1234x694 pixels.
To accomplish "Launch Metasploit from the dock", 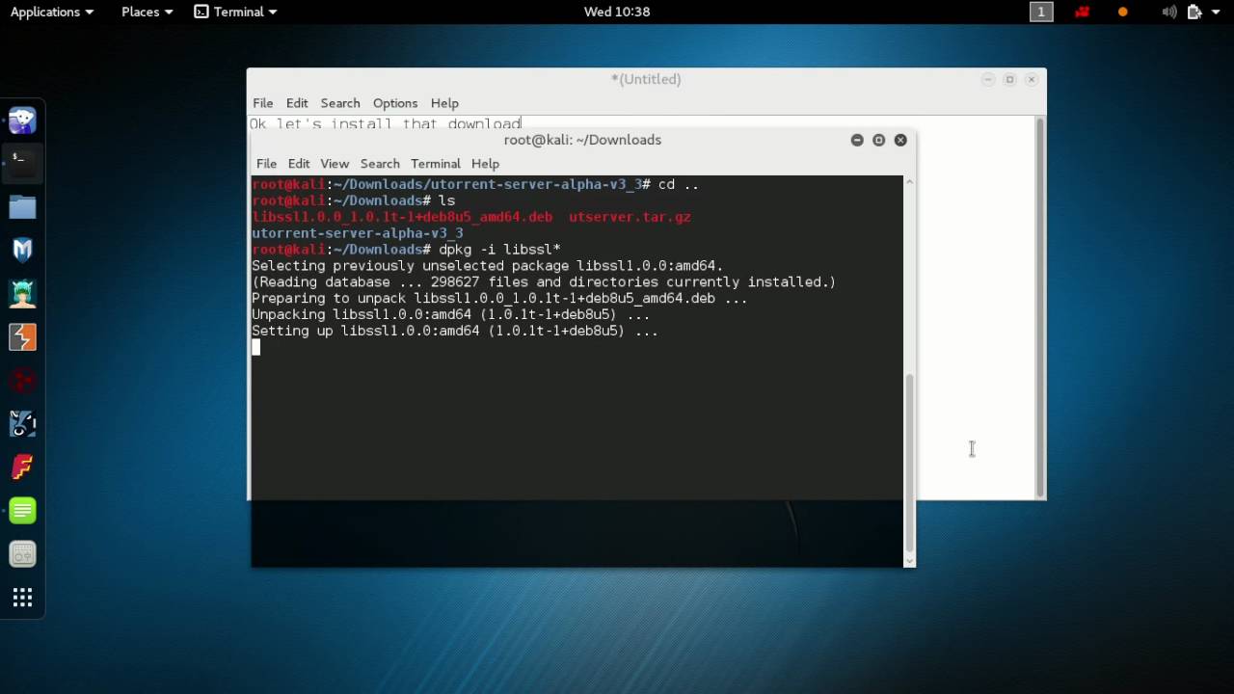I will [x=22, y=250].
